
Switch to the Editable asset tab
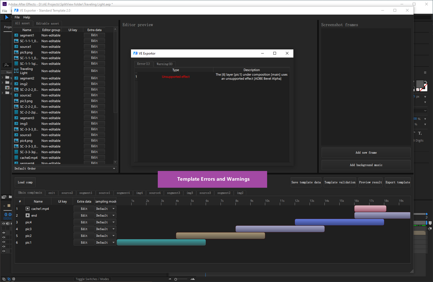[47, 23]
